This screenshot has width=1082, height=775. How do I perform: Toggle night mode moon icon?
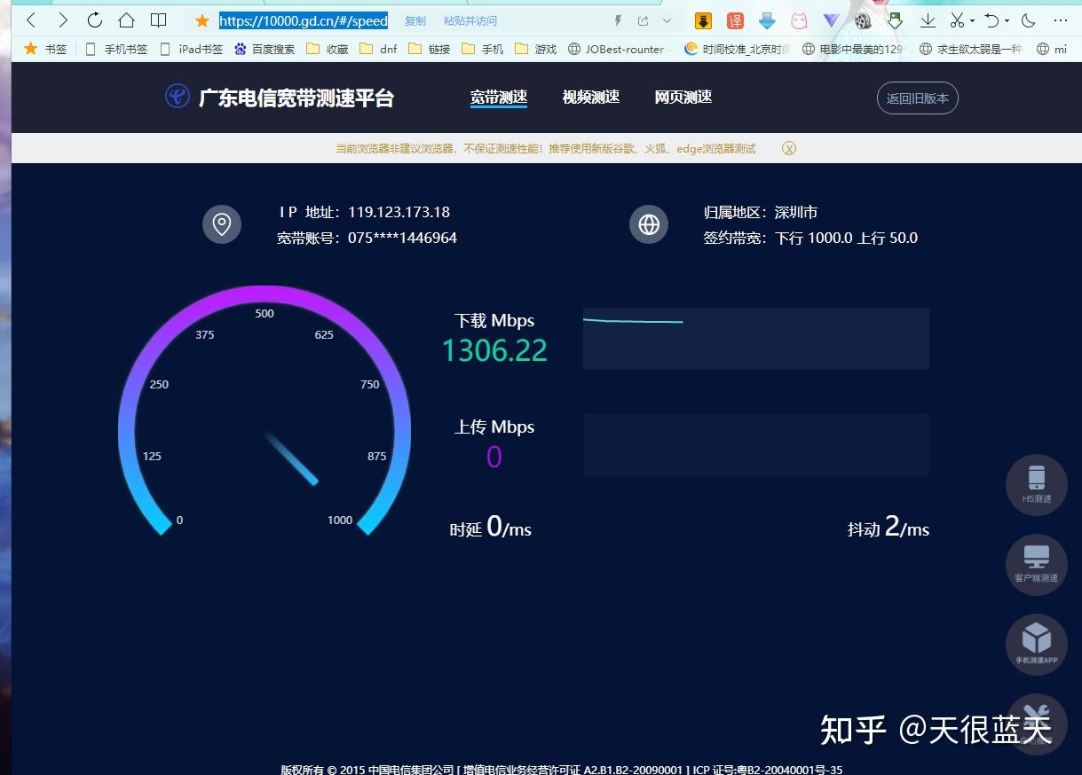tap(1029, 20)
